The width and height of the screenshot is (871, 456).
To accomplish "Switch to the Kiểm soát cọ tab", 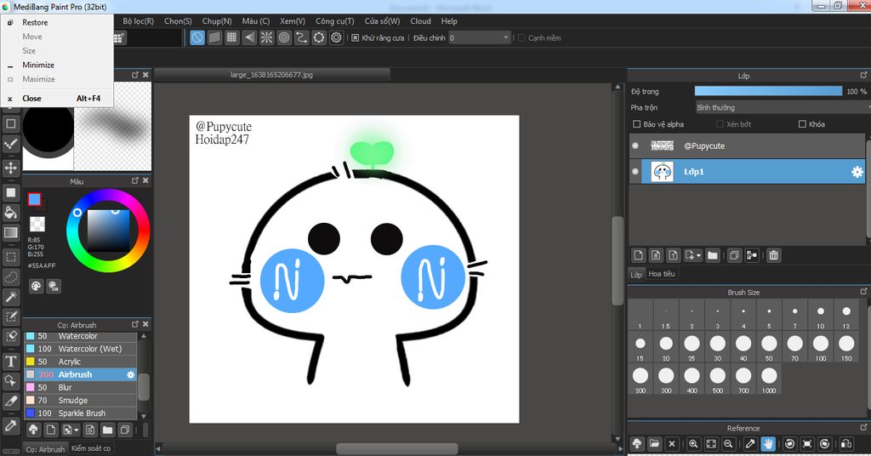I will click(90, 448).
